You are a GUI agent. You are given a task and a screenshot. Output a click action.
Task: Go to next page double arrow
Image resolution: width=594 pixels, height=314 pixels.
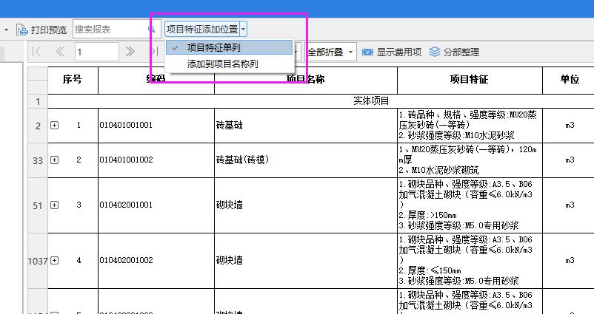(x=130, y=52)
